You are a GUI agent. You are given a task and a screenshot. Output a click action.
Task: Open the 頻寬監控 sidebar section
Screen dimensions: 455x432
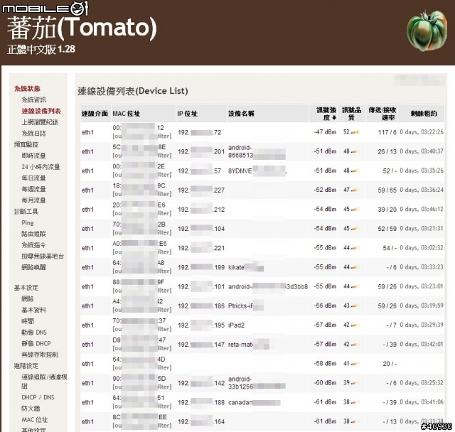pos(26,144)
